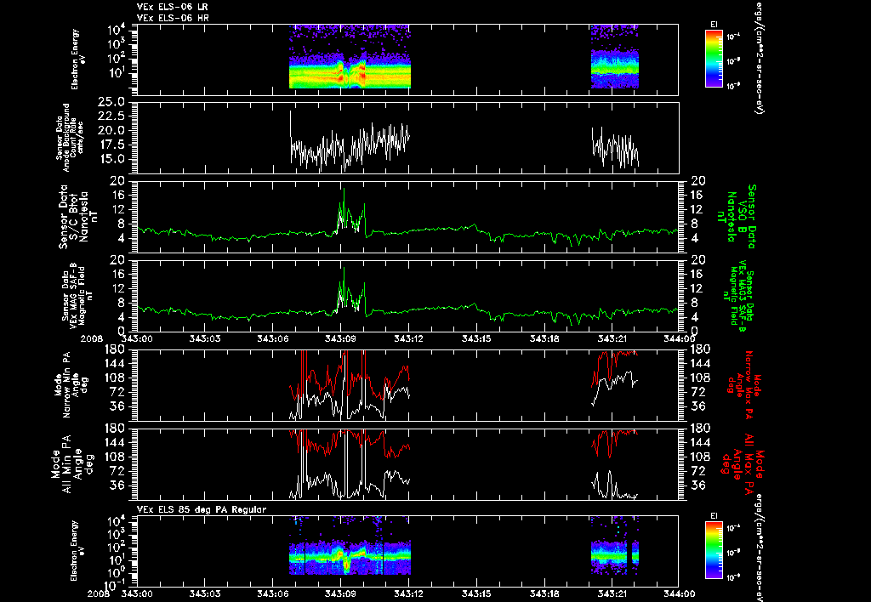Click the "343:03" time label on the middle axis
The width and height of the screenshot is (871, 602).
point(204,338)
